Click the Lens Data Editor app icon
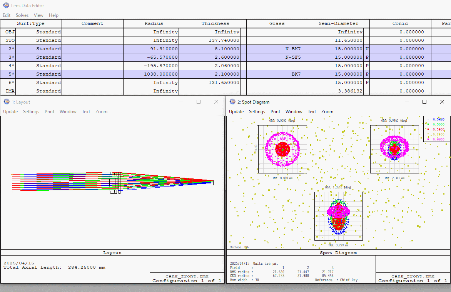 pyautogui.click(x=6, y=5)
